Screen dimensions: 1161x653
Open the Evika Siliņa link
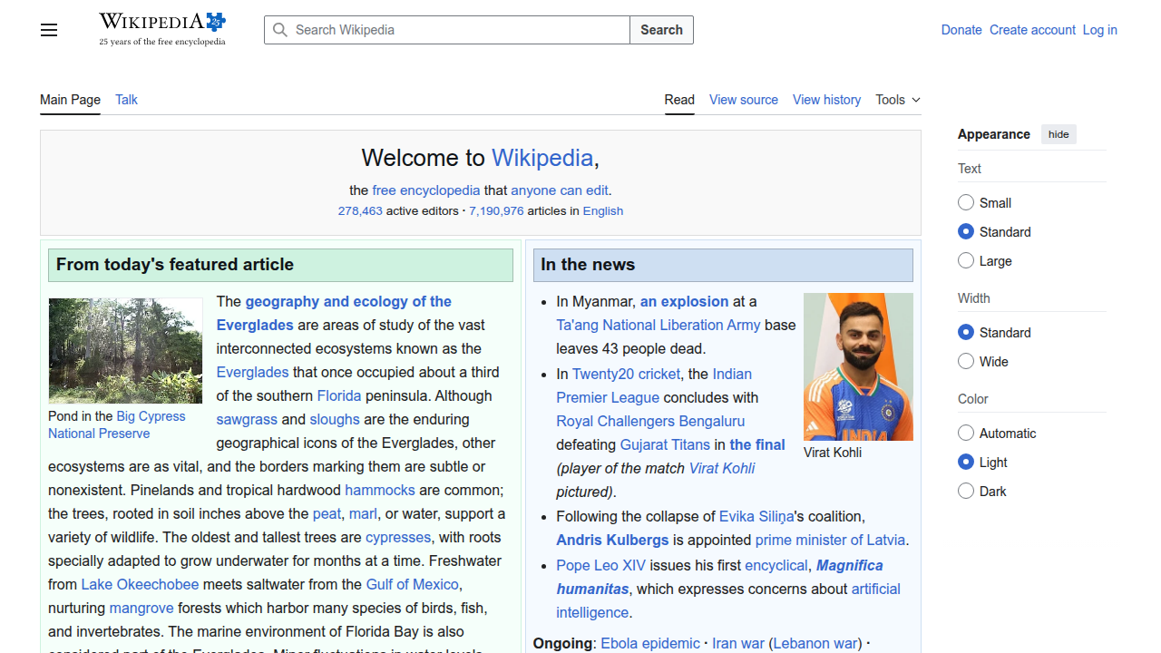[x=756, y=516]
